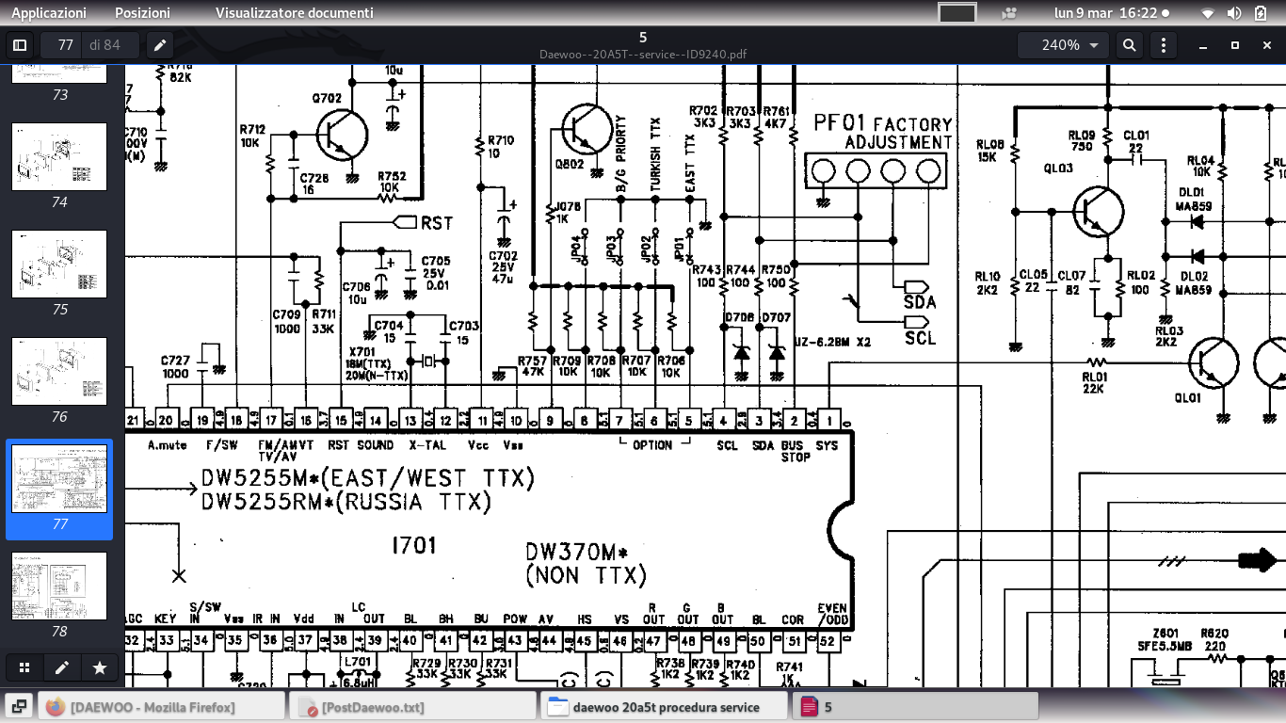Open the volume speaker icon
Viewport: 1286px width, 723px height.
pos(1234,13)
